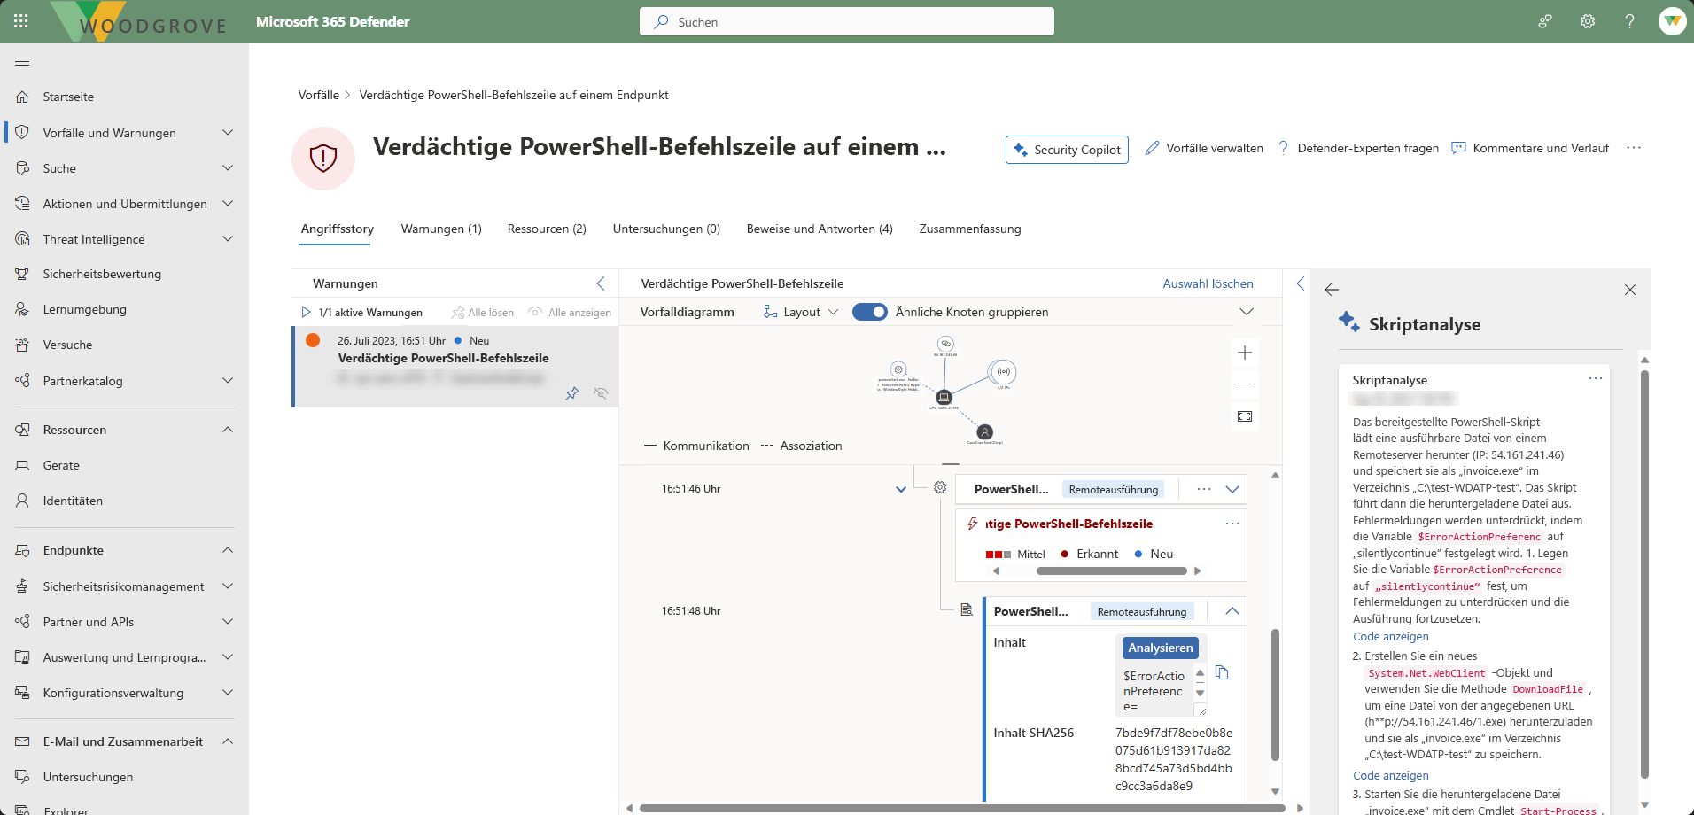The width and height of the screenshot is (1694, 815).
Task: Copy the script content to clipboard
Action: [x=1223, y=672]
